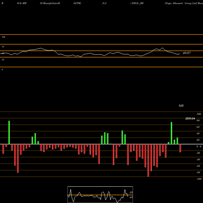Image resolution: width=203 pixels, height=203 pixels.
Task: Click the -48 label in mini chart
Action: tap(131, 197)
